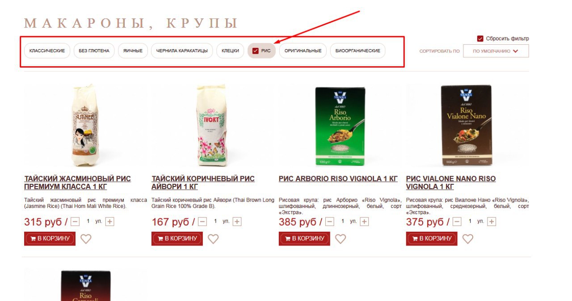Viewport: 572px width, 301px height.
Task: Open Ivory brown rice product image
Action: pos(213,125)
